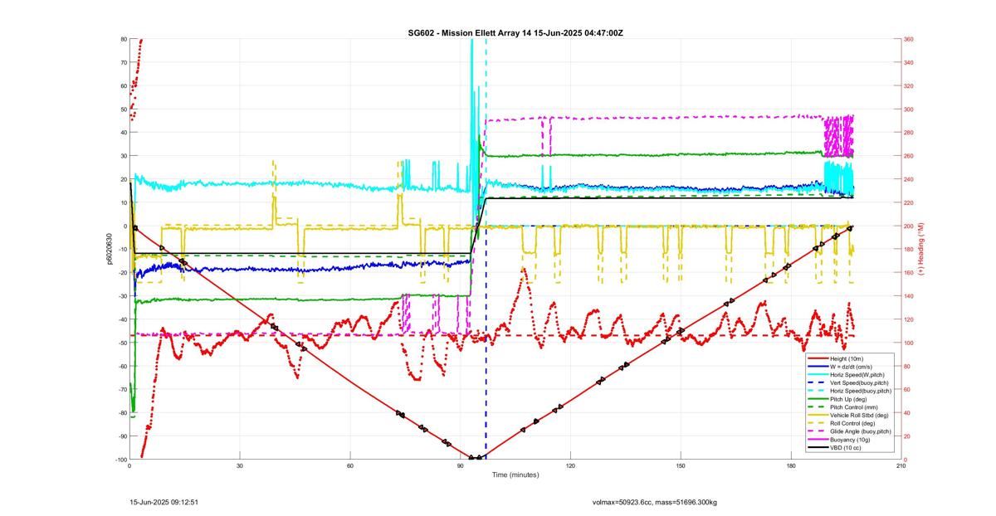Viewport: 996px width, 516px height.
Task: Click the 180 tick on the time axis
Action: pyautogui.click(x=791, y=465)
